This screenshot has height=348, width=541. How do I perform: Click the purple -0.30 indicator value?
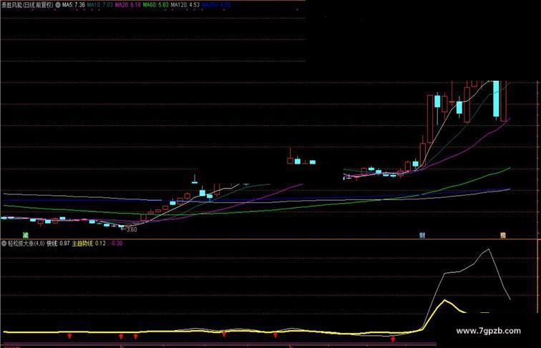117,243
